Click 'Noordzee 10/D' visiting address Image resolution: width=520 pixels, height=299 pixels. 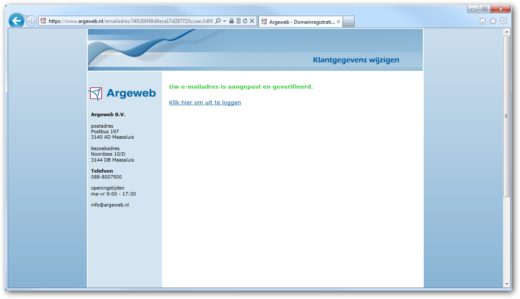click(x=108, y=154)
